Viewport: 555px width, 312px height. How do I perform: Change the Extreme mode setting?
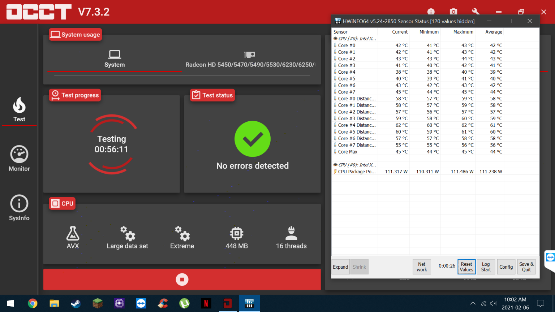click(182, 238)
